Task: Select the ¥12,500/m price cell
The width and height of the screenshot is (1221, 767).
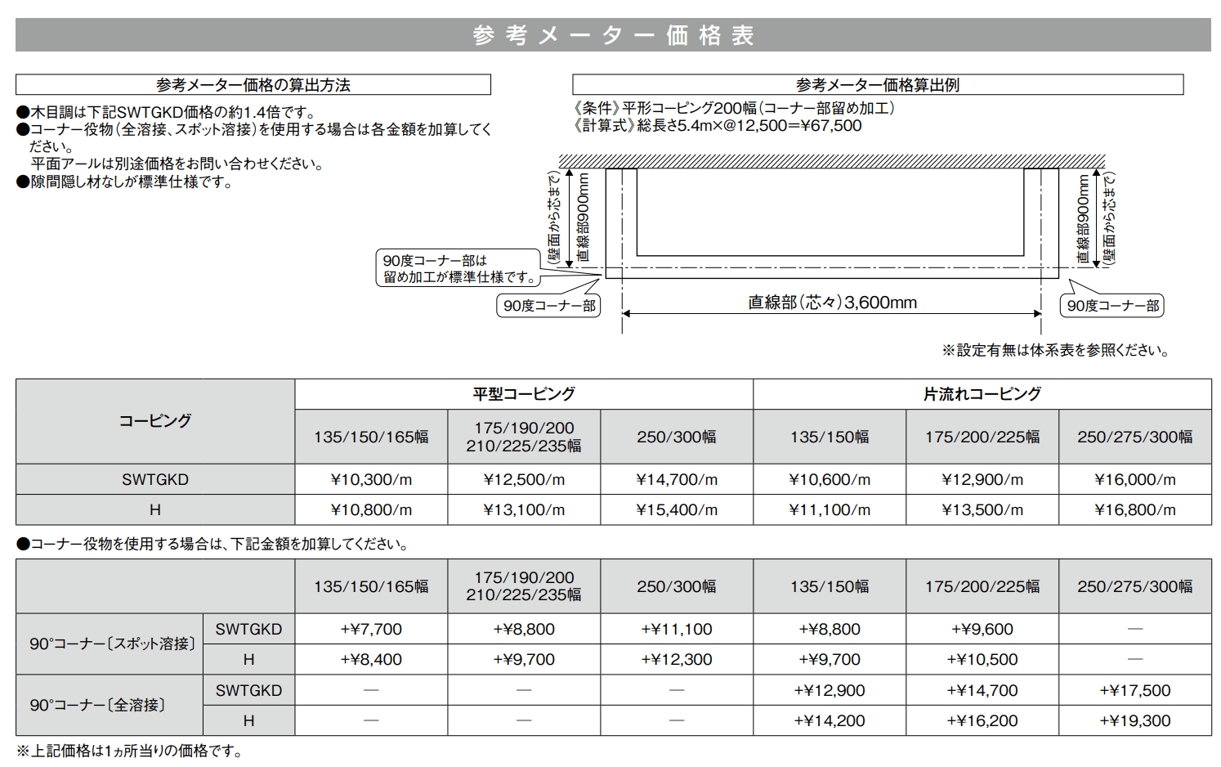Action: pyautogui.click(x=524, y=479)
